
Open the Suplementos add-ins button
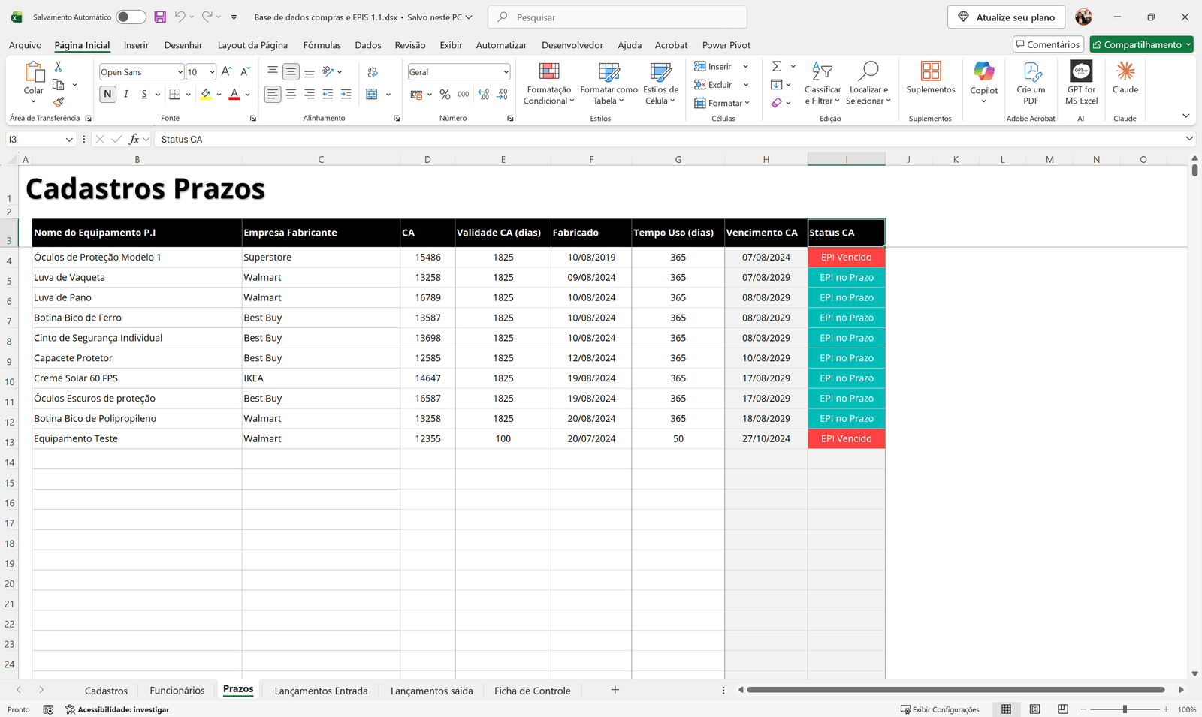click(x=931, y=78)
